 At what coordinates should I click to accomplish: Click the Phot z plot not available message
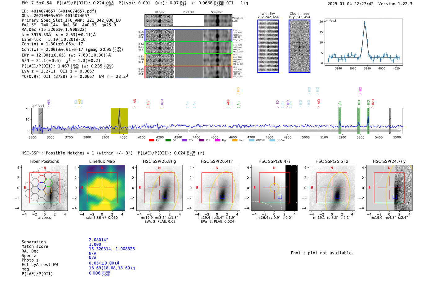coord(322,253)
